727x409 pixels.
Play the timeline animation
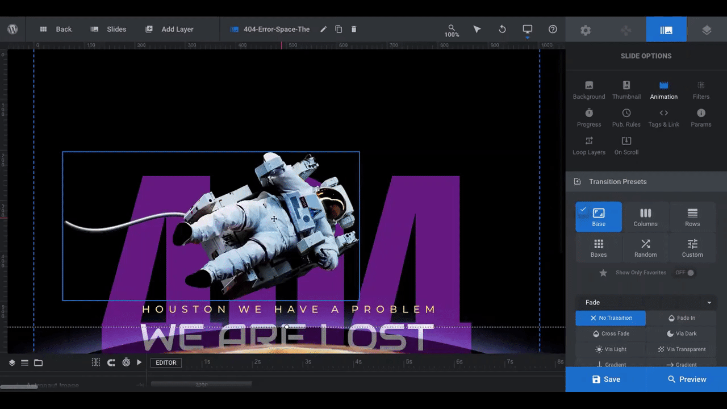click(139, 362)
